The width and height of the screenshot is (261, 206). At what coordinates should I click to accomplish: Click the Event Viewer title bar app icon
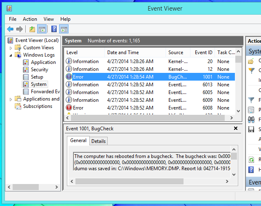pyautogui.click(x=9, y=8)
